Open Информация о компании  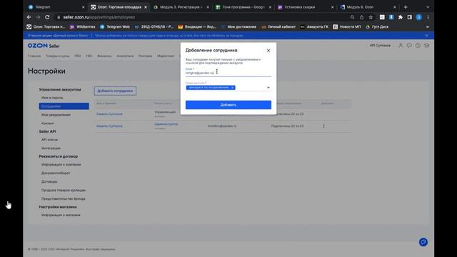coord(61,165)
